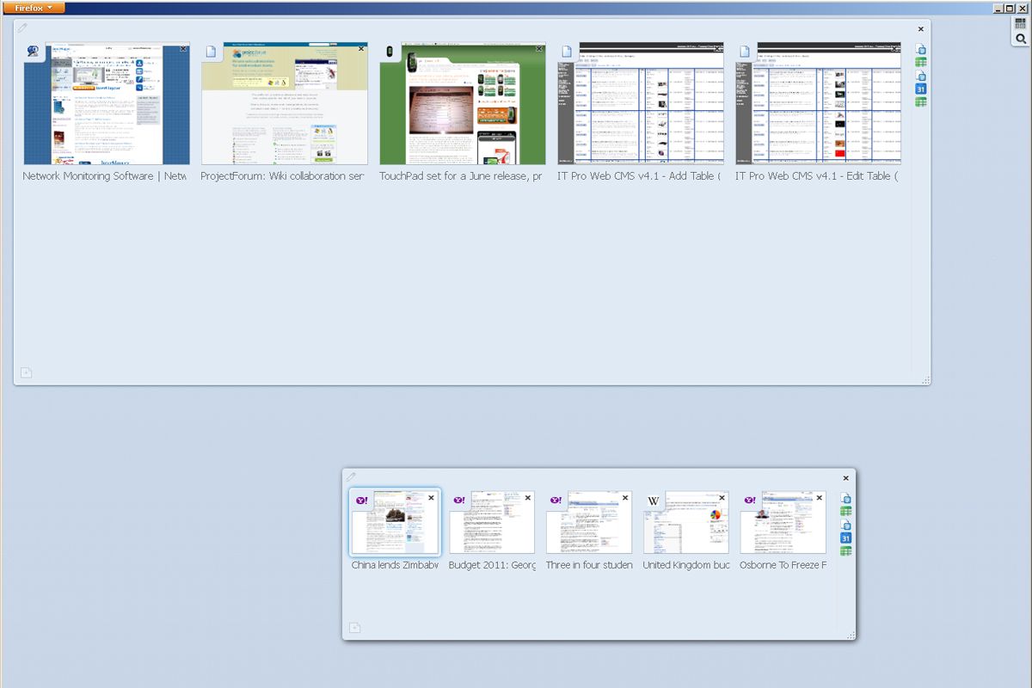The width and height of the screenshot is (1032, 688).
Task: Click the pencil name-group icon in lower group
Action: click(x=351, y=476)
